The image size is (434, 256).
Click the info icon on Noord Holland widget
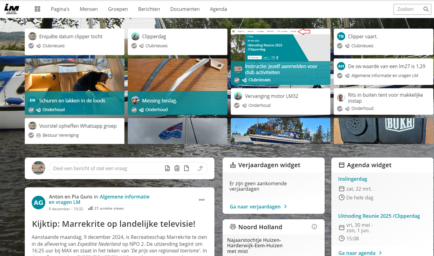(x=314, y=227)
